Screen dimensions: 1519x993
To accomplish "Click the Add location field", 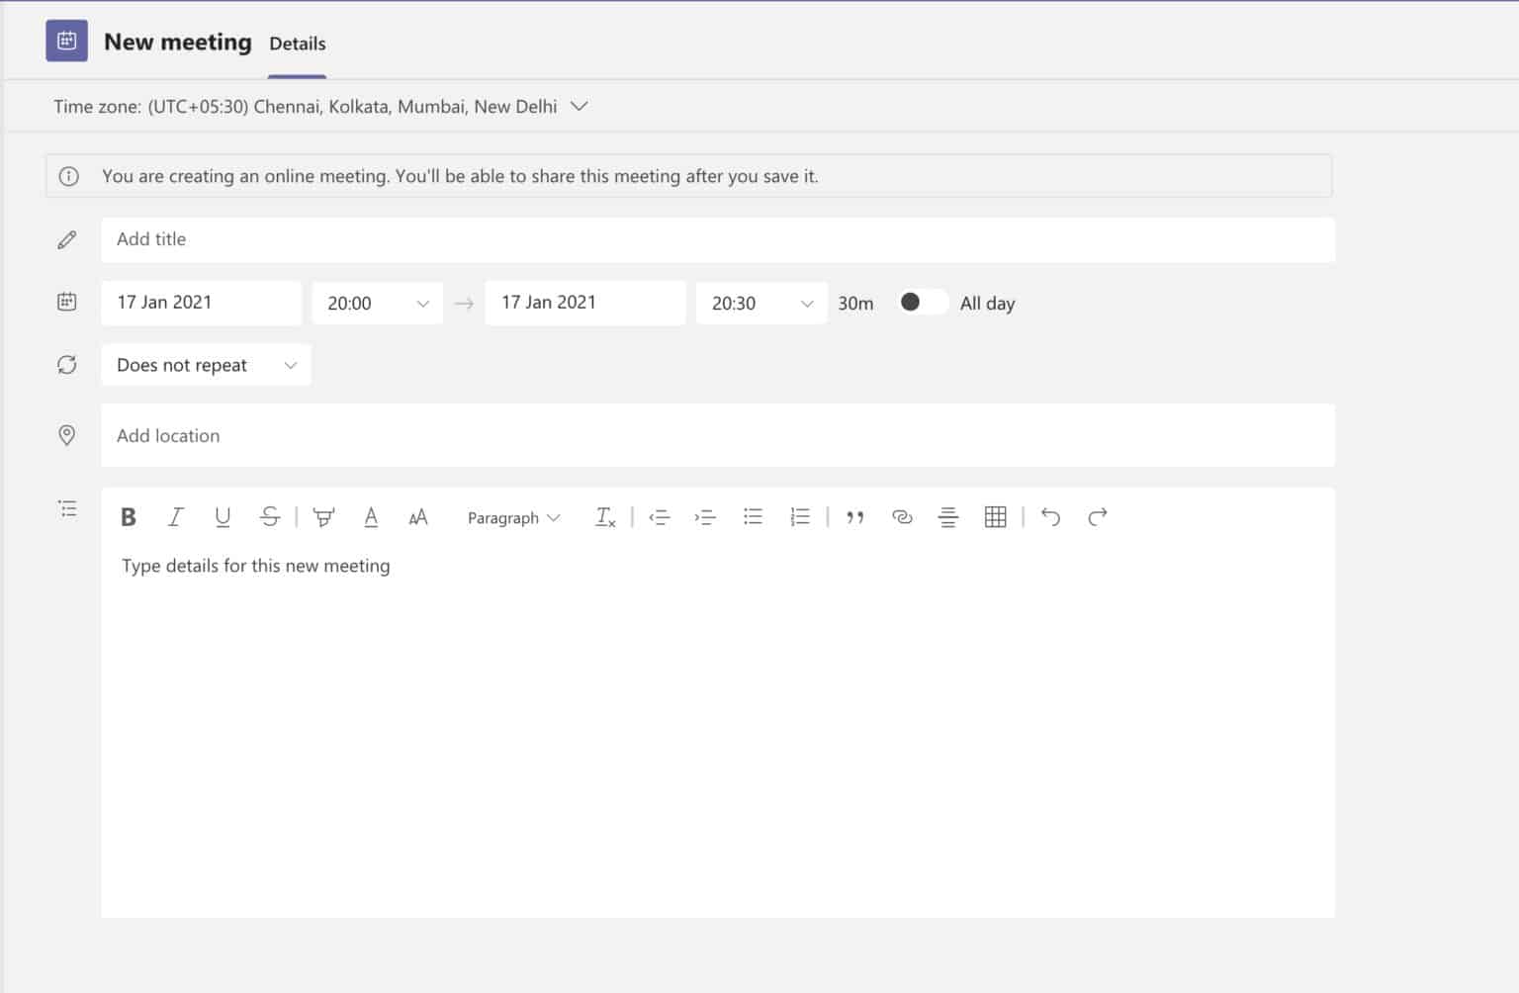I will click(396, 435).
